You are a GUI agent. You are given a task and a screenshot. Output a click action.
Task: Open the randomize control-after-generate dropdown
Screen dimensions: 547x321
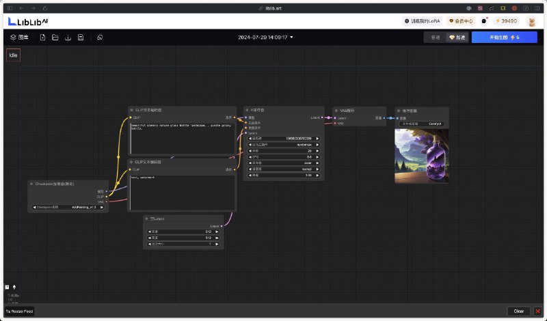[x=284, y=145]
